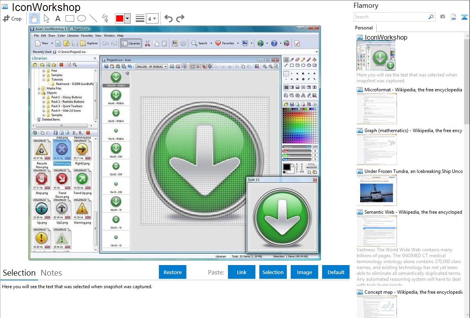Image resolution: width=470 pixels, height=318 pixels.
Task: Open the Personal tab
Action: click(364, 28)
